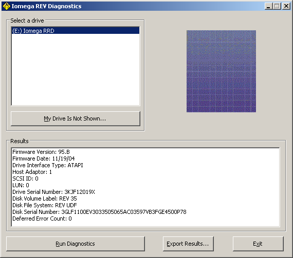Click the Drive Interface Type: ATAPI line

(x=48, y=165)
